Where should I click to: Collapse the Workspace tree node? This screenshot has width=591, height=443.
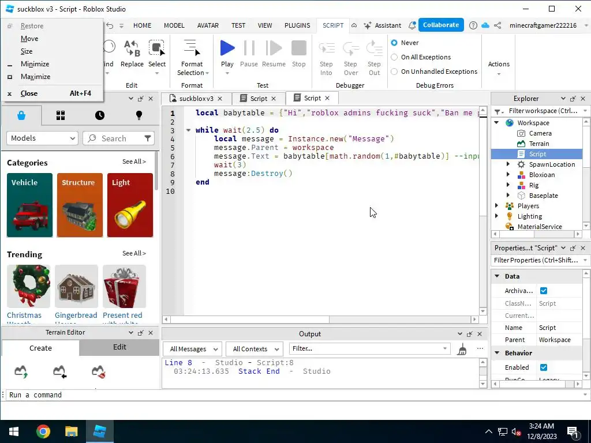click(x=497, y=123)
